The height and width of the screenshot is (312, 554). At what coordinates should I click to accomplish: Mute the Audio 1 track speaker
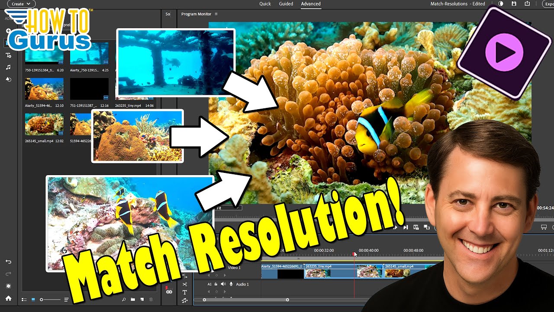[223, 284]
